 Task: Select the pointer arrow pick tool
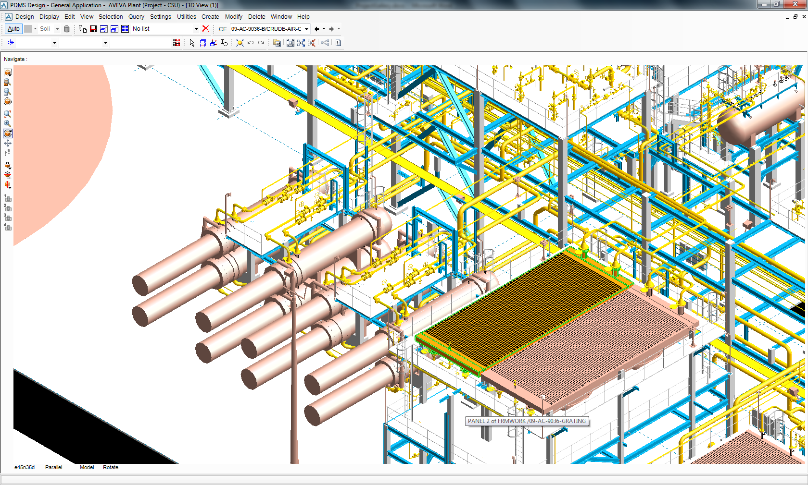[192, 43]
